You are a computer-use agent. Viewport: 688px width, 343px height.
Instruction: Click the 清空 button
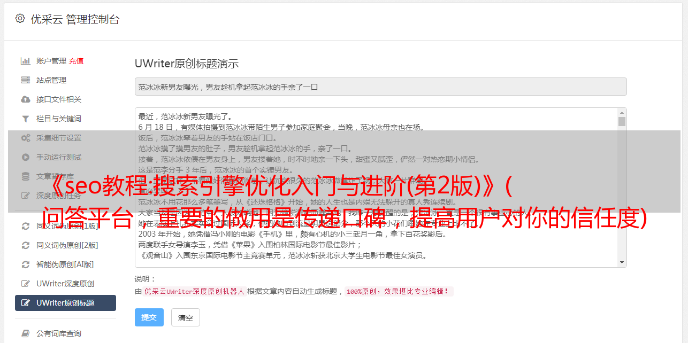[186, 317]
